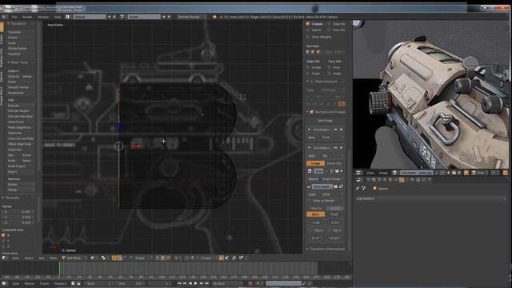Open file browser icon beside image path field
Screen dimensions: 512x288
(336, 186)
